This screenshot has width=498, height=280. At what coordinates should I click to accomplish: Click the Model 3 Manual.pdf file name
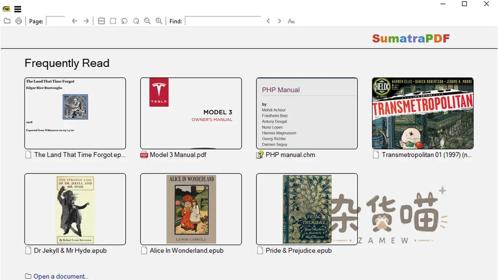pos(178,155)
